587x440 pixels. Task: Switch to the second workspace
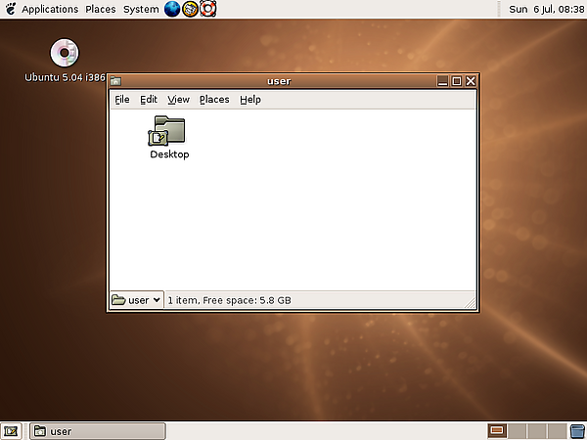click(x=516, y=431)
